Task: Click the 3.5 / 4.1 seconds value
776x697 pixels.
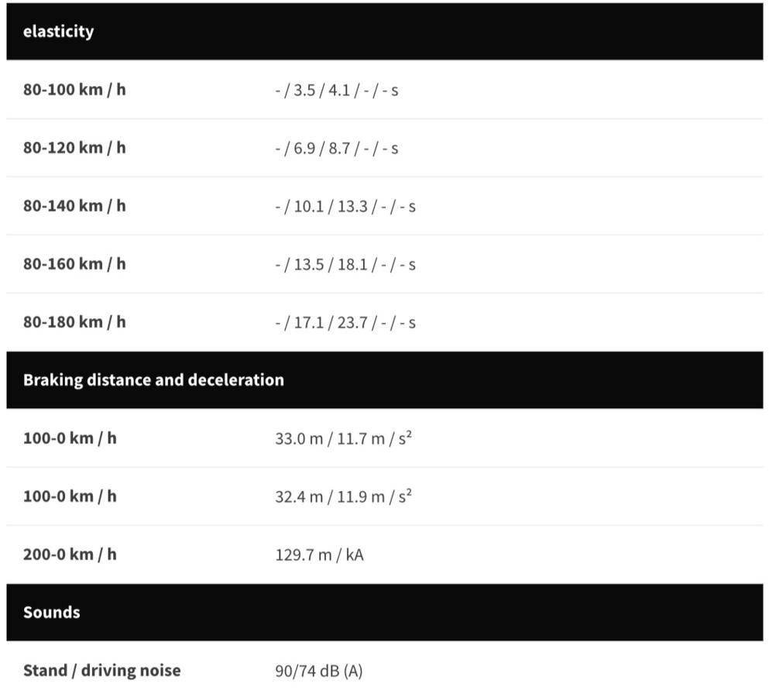Action: [x=337, y=91]
